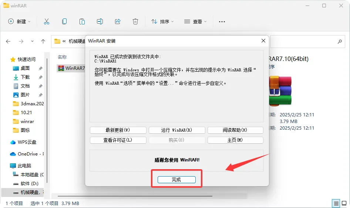Screen dimensions: 350x208
Task: Click 3.79 MB size in status bar
Action: [70, 203]
